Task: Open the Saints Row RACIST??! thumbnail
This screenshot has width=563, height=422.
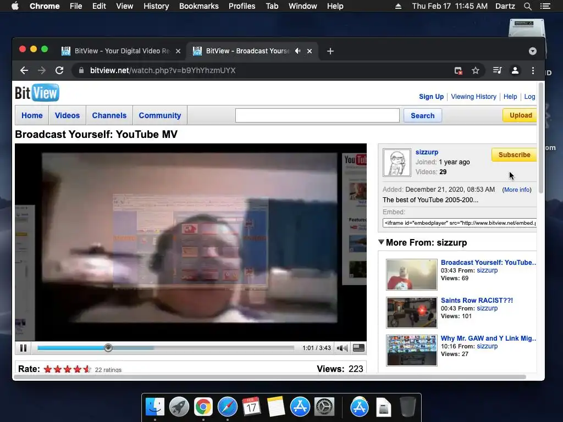Action: (411, 313)
